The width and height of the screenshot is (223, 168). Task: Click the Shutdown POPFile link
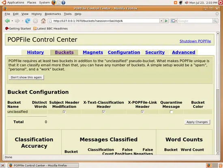(x=195, y=41)
